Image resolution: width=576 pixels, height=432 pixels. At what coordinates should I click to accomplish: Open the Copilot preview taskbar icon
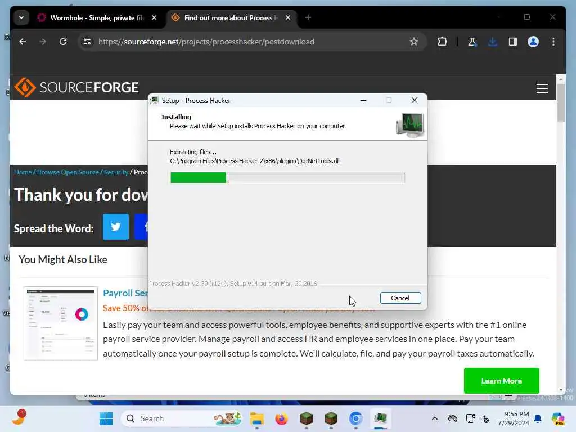pyautogui.click(x=558, y=418)
